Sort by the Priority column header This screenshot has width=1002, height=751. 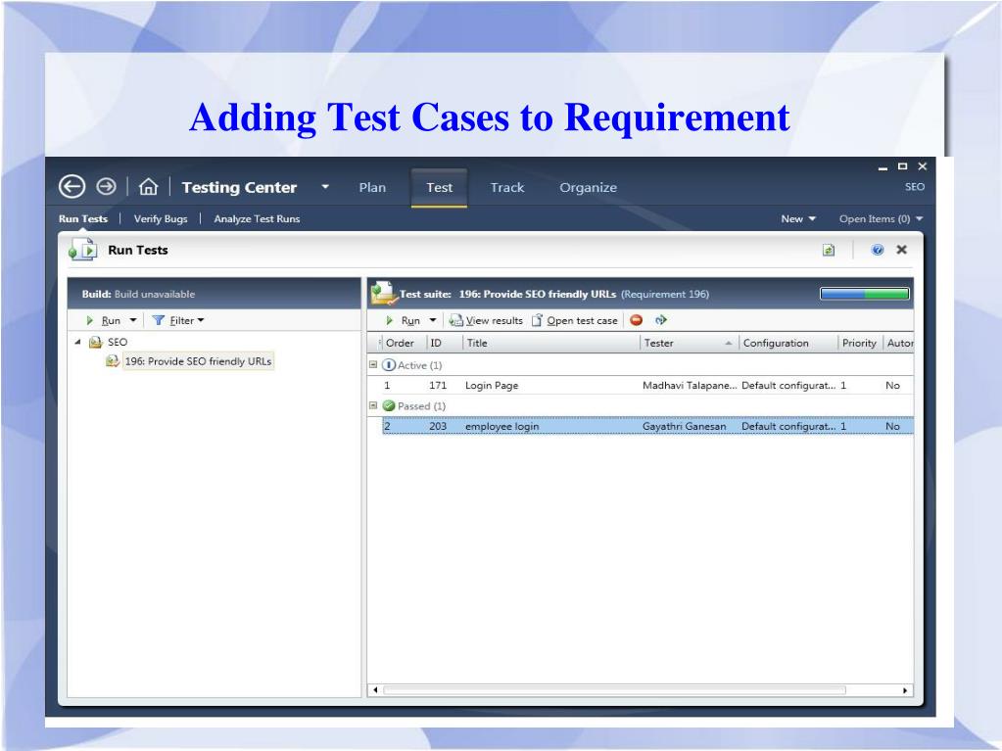pos(860,343)
